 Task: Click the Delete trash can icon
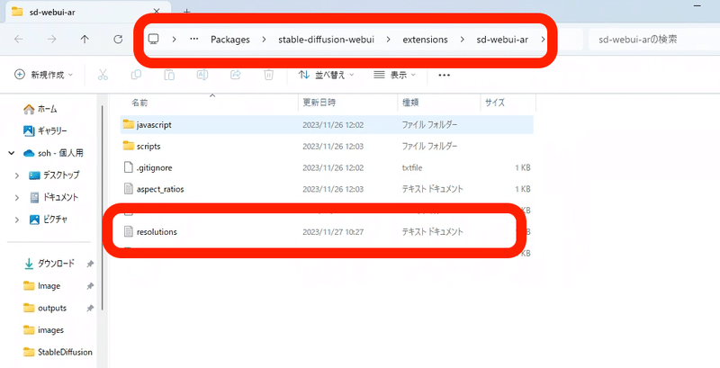point(268,75)
